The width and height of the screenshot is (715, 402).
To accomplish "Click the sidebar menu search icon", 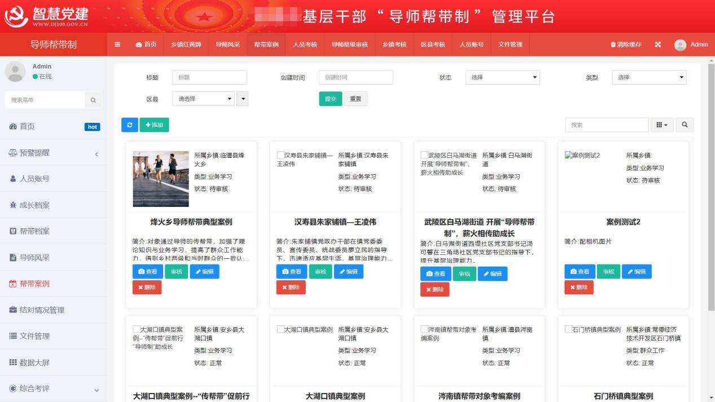I will pyautogui.click(x=93, y=100).
